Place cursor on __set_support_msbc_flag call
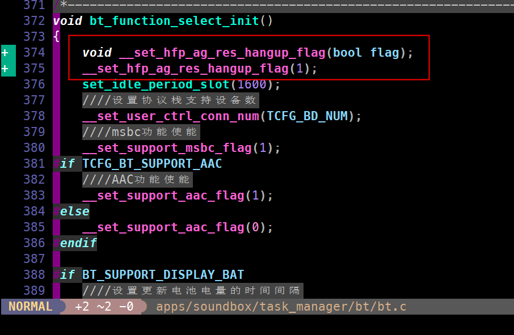This screenshot has width=514, height=335. tap(167, 148)
